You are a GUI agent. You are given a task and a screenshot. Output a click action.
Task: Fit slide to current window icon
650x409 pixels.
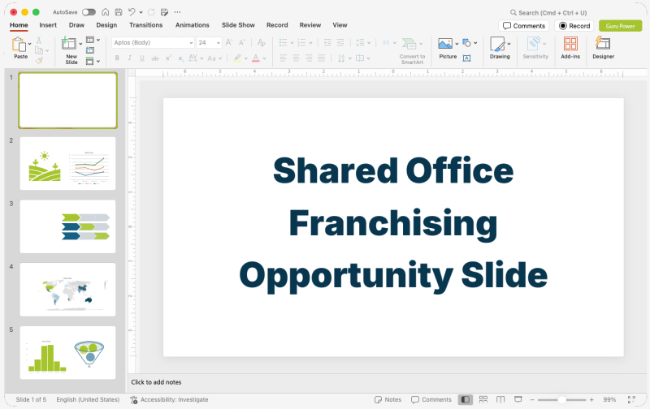pos(631,399)
